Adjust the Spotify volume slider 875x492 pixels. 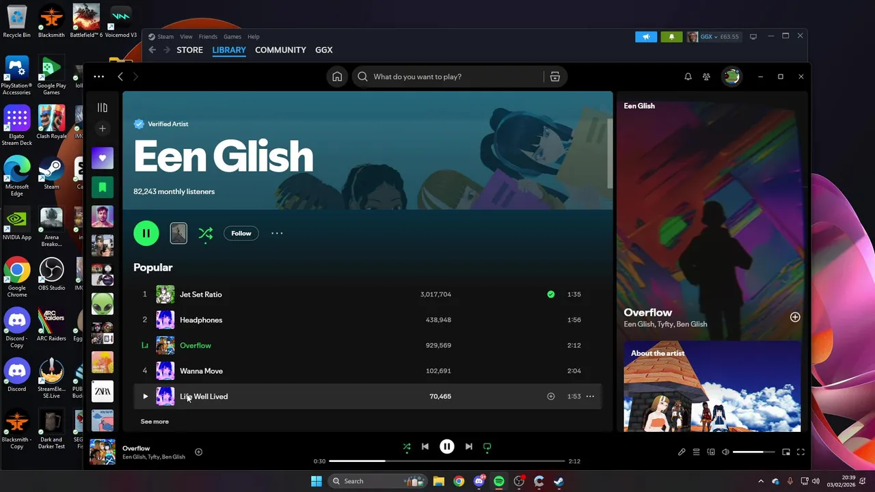coord(753,452)
